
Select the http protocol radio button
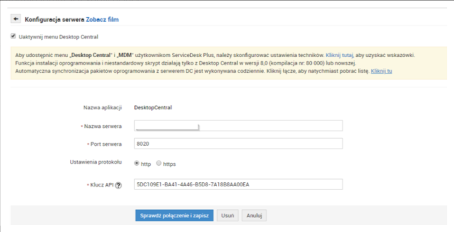point(137,163)
